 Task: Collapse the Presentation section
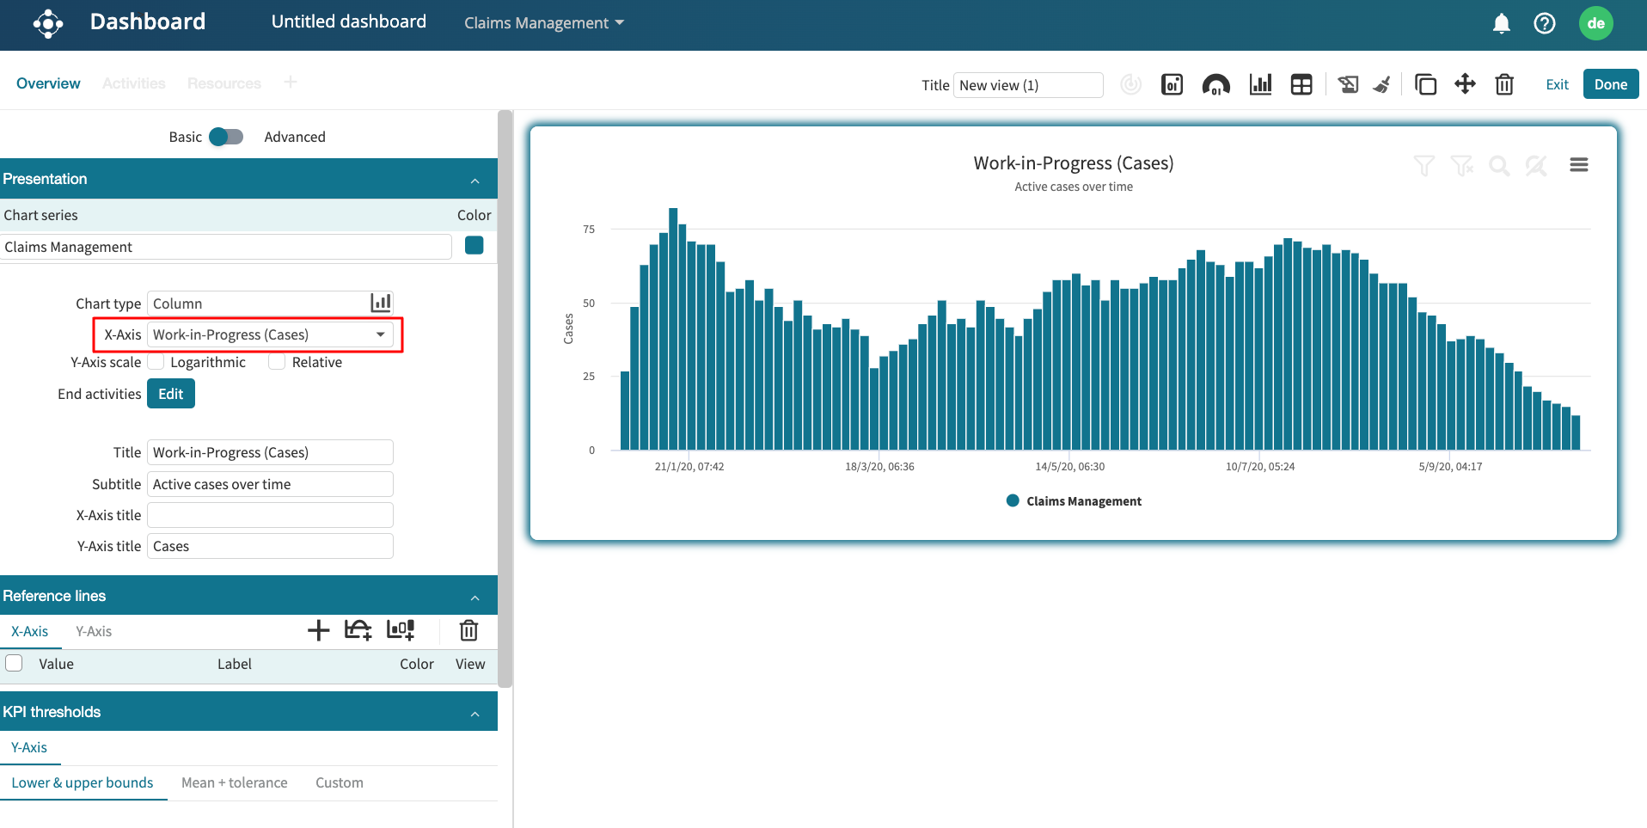pos(475,180)
